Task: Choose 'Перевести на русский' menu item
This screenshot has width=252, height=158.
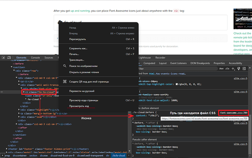Action: pos(84,91)
